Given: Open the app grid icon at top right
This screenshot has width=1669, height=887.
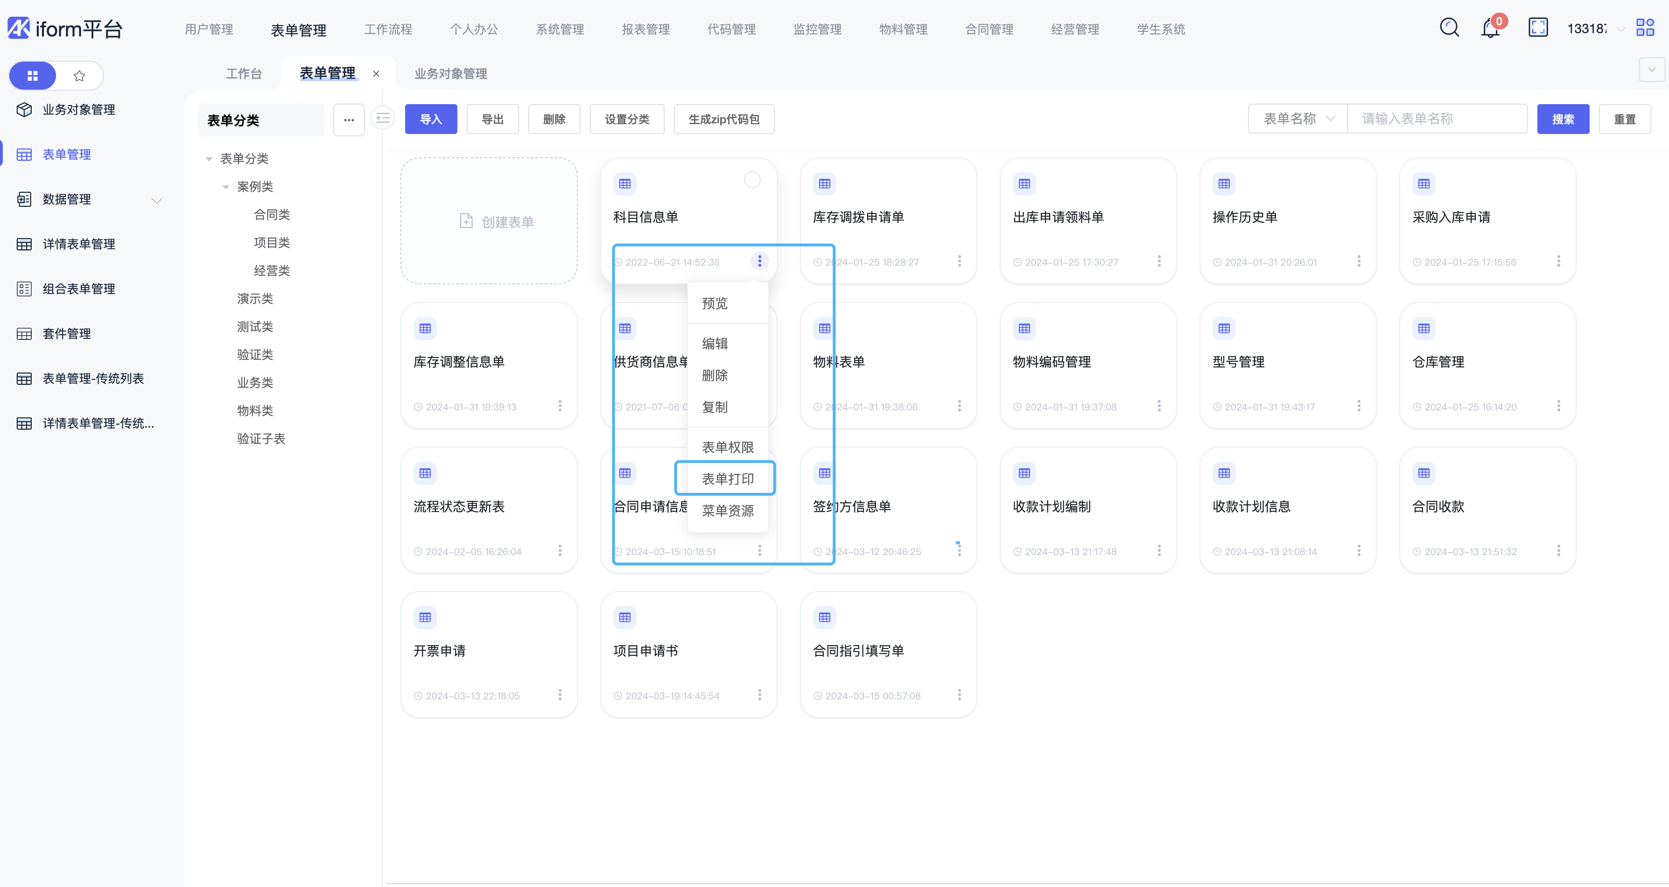Looking at the screenshot, I should [1644, 28].
